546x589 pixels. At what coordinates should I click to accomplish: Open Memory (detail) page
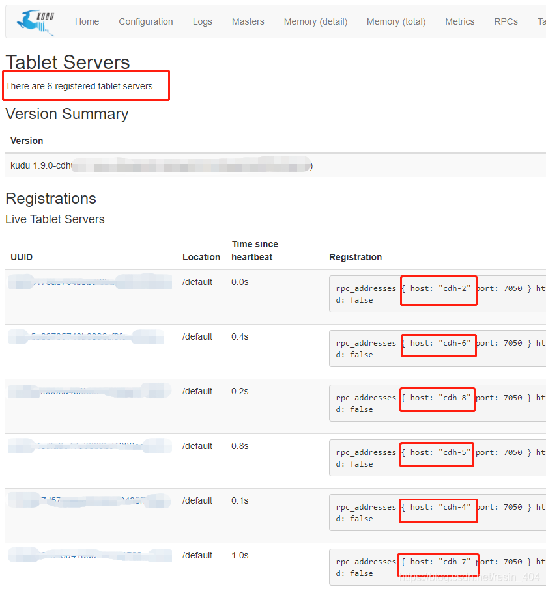click(315, 21)
